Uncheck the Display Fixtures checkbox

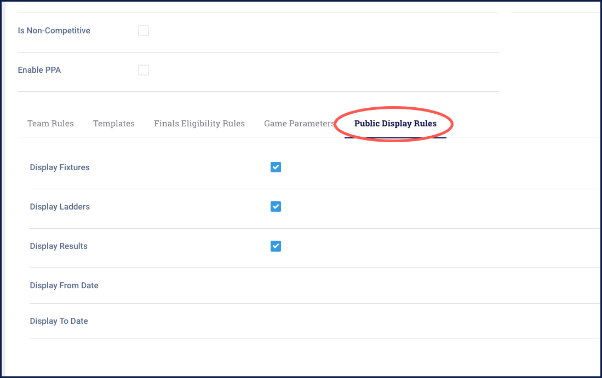[x=276, y=167]
